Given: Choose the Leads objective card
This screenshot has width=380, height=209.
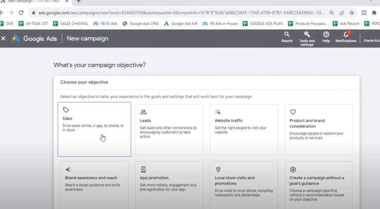Looking at the screenshot, I should click(x=169, y=129).
